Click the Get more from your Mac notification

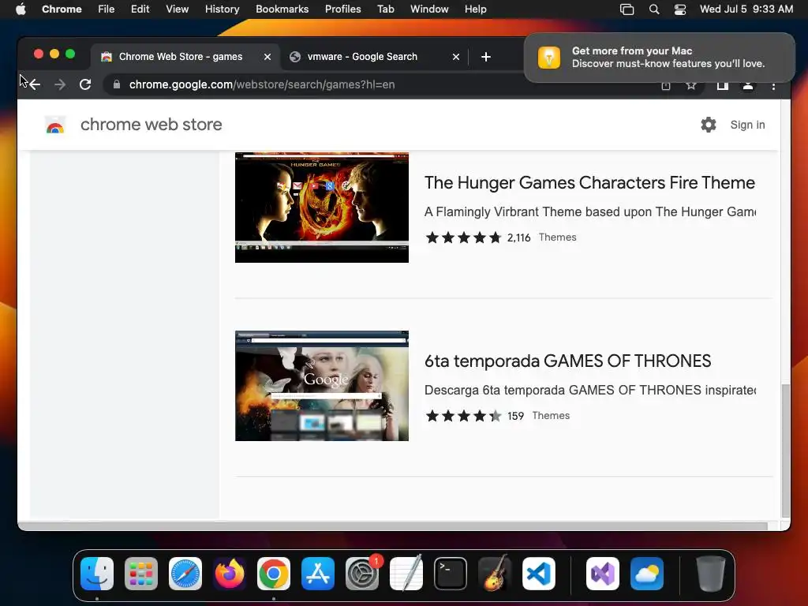pyautogui.click(x=659, y=57)
